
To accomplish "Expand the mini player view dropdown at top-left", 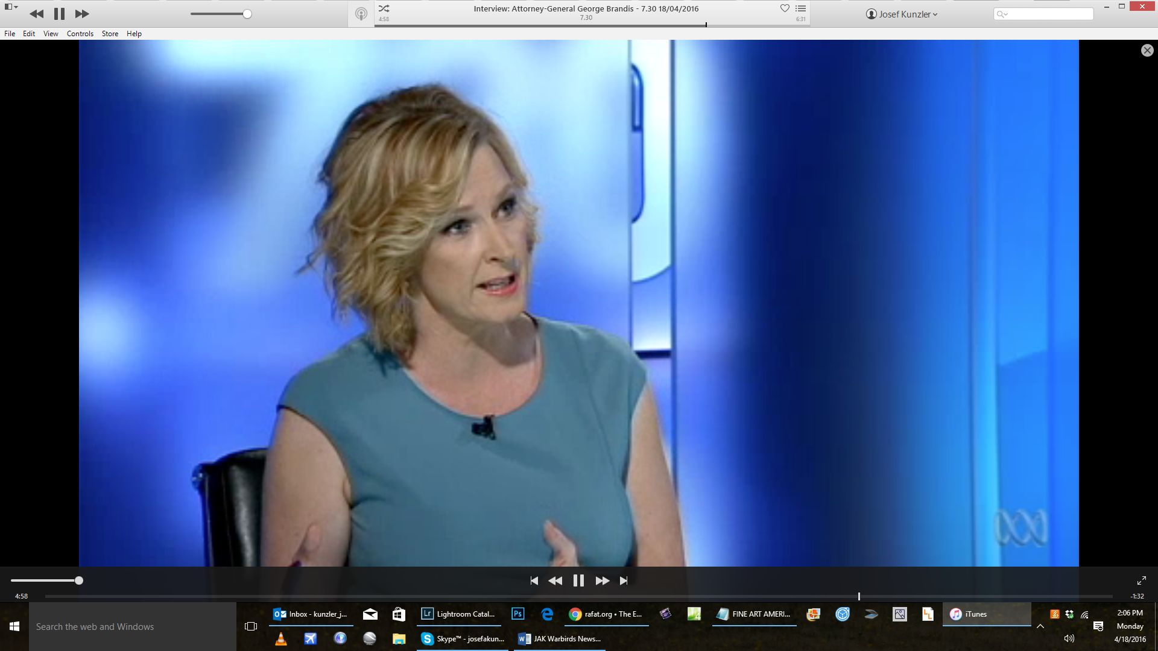I will 11,7.
